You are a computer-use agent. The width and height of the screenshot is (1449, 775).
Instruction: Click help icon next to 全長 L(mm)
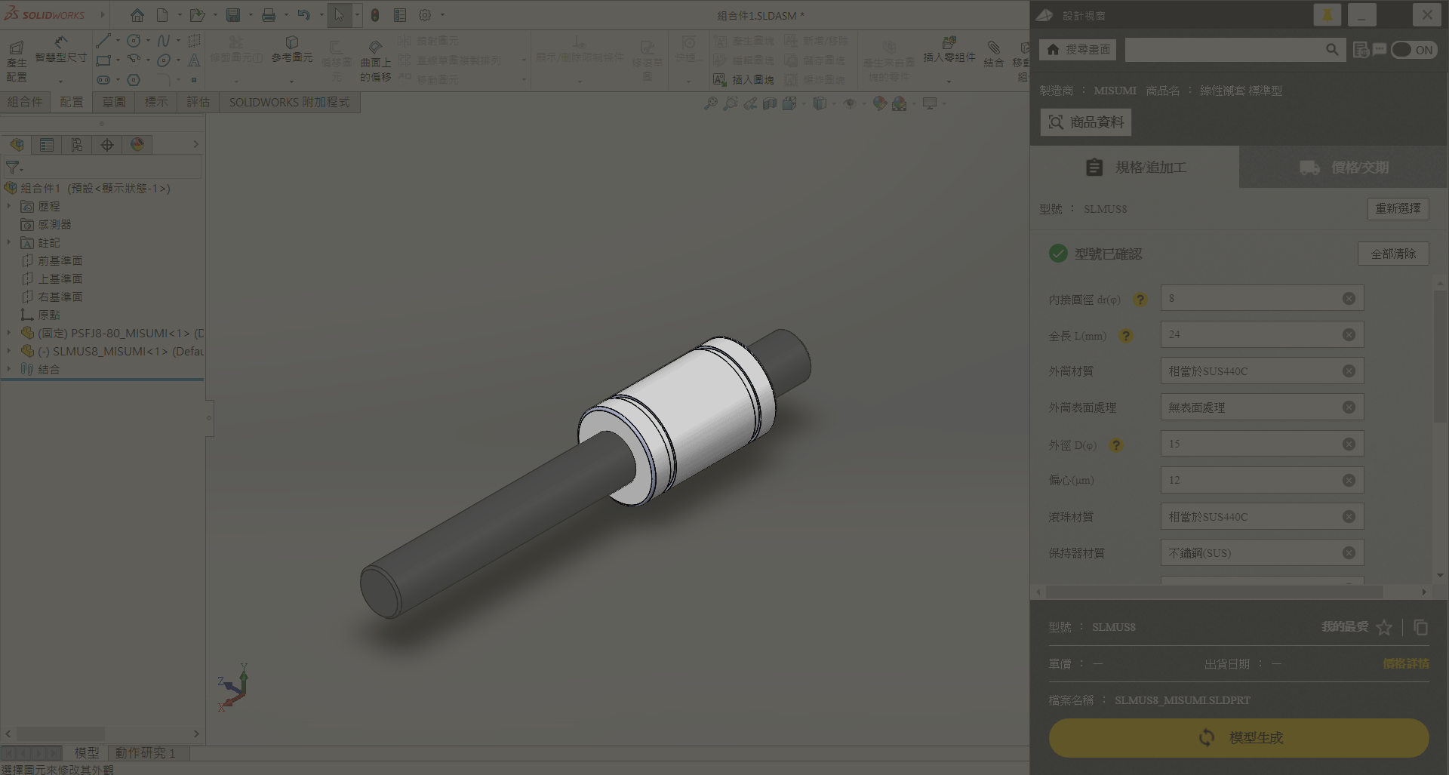pyautogui.click(x=1125, y=336)
